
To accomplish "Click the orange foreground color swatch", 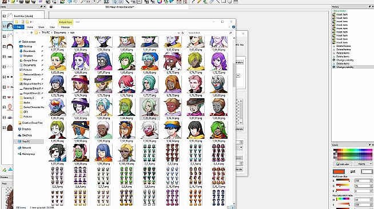I will (339, 172).
